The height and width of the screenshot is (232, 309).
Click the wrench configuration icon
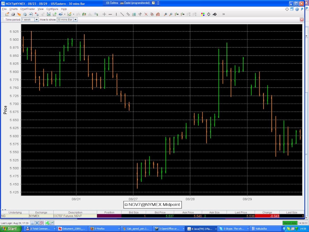click(x=215, y=14)
